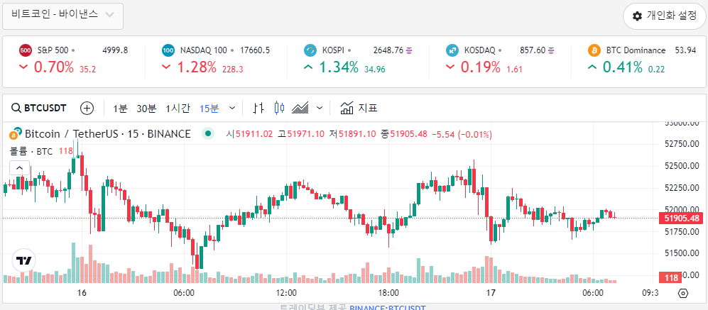Click the green market status dot
Image resolution: width=708 pixels, height=310 pixels.
pos(207,133)
